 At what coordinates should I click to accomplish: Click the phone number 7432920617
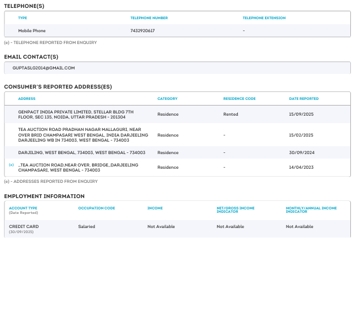click(x=142, y=30)
